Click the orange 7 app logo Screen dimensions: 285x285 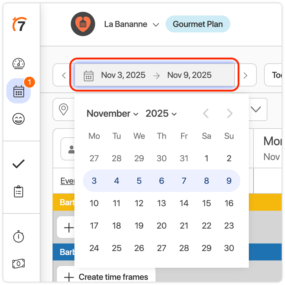click(19, 25)
